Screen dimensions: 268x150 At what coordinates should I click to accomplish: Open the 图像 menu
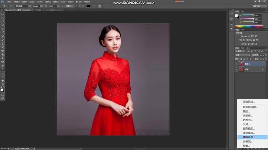25,2
